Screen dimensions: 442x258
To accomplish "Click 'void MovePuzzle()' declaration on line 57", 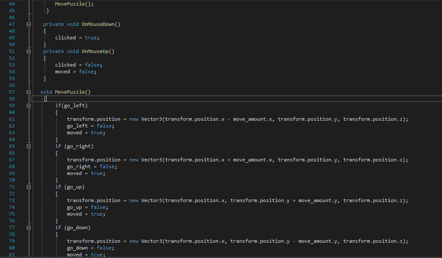I will 65,92.
